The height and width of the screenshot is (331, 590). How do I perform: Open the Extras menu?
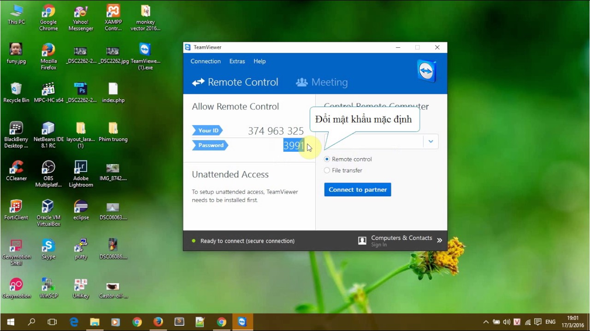click(237, 61)
